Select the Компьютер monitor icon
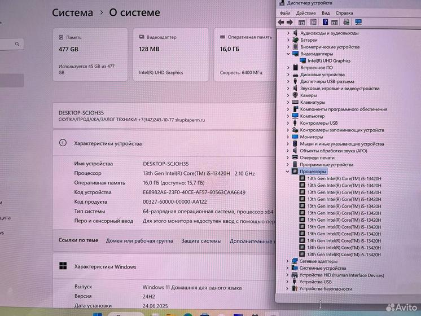 pos(295,116)
